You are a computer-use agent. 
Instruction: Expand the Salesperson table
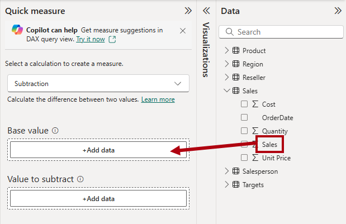coord(226,171)
